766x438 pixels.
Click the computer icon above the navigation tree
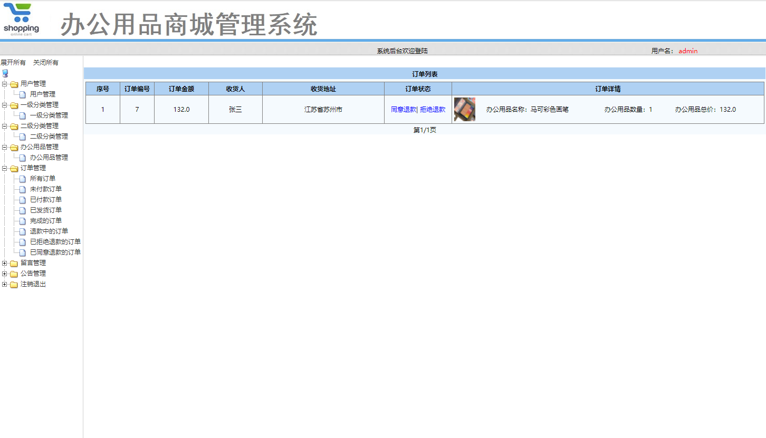5,73
